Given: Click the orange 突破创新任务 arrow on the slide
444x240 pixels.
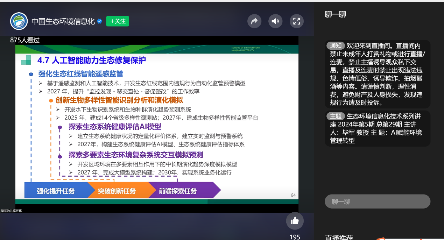Looking at the screenshot, I should [x=117, y=191].
